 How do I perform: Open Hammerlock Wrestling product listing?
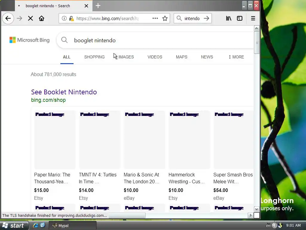click(186, 178)
